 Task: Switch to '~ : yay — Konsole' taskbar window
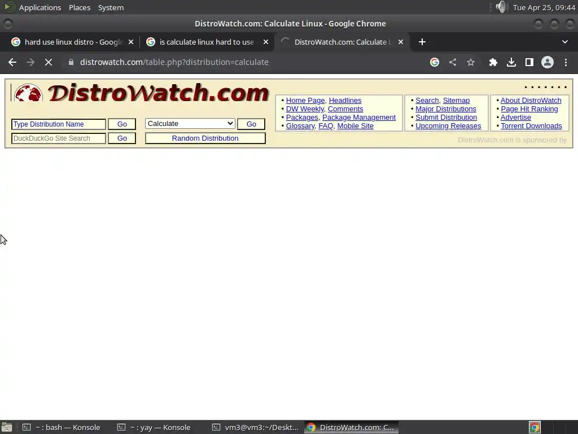[x=154, y=427]
